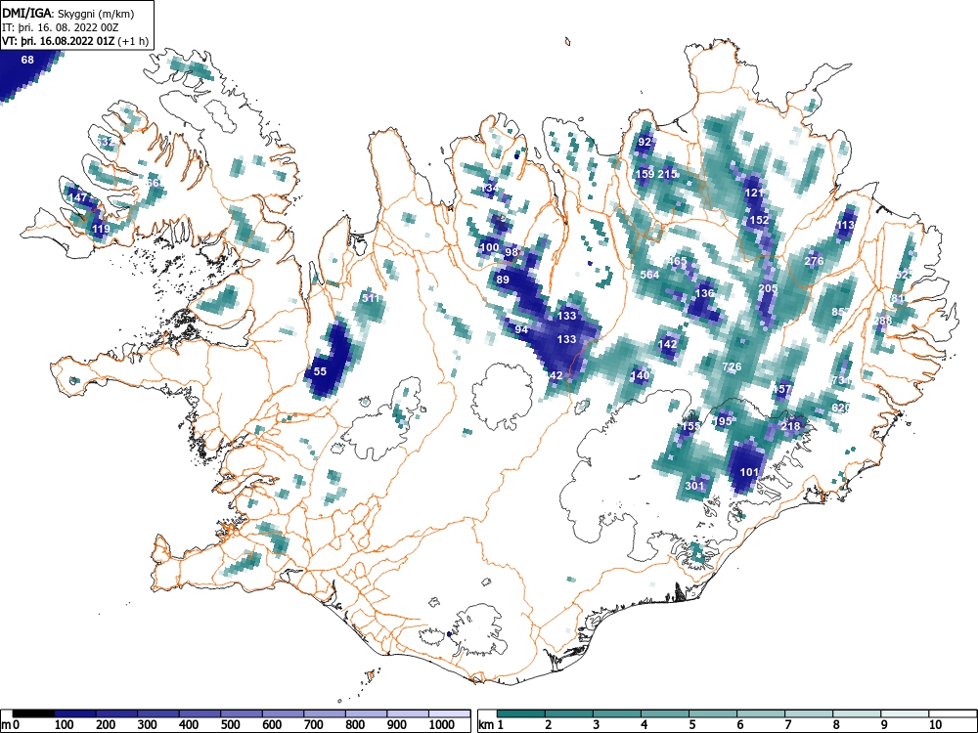Select the 121 visibility label
Image resolution: width=978 pixels, height=733 pixels.
[754, 193]
